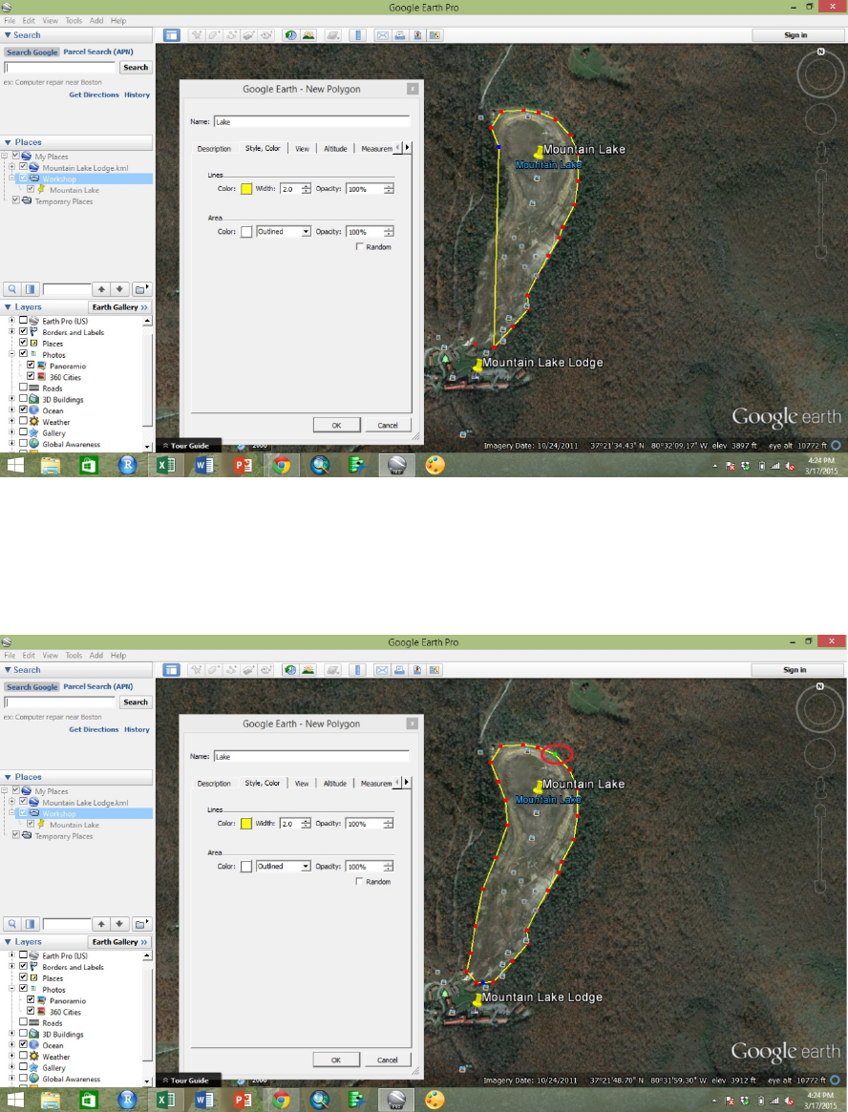Select Add Polygon tool in top screenshot toolbar
Screen dimensions: 848x1112
point(214,34)
